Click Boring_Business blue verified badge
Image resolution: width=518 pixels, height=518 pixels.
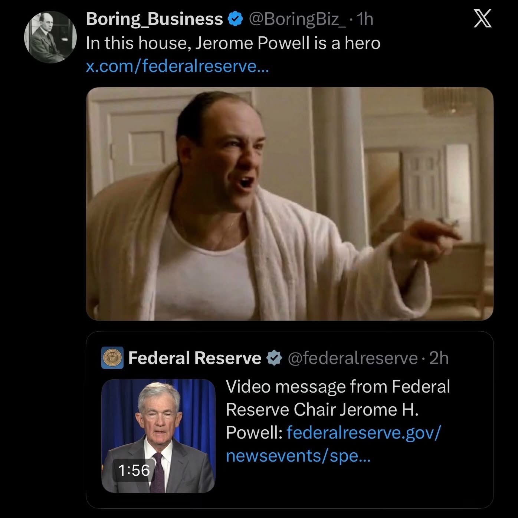point(235,19)
